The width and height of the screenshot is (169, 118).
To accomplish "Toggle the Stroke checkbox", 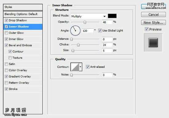I will (6, 89).
